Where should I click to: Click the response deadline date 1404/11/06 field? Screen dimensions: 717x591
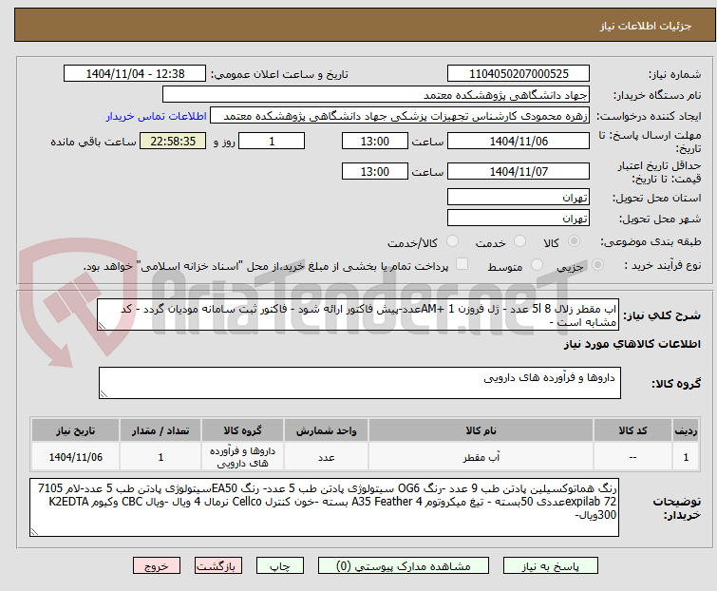[x=519, y=141]
